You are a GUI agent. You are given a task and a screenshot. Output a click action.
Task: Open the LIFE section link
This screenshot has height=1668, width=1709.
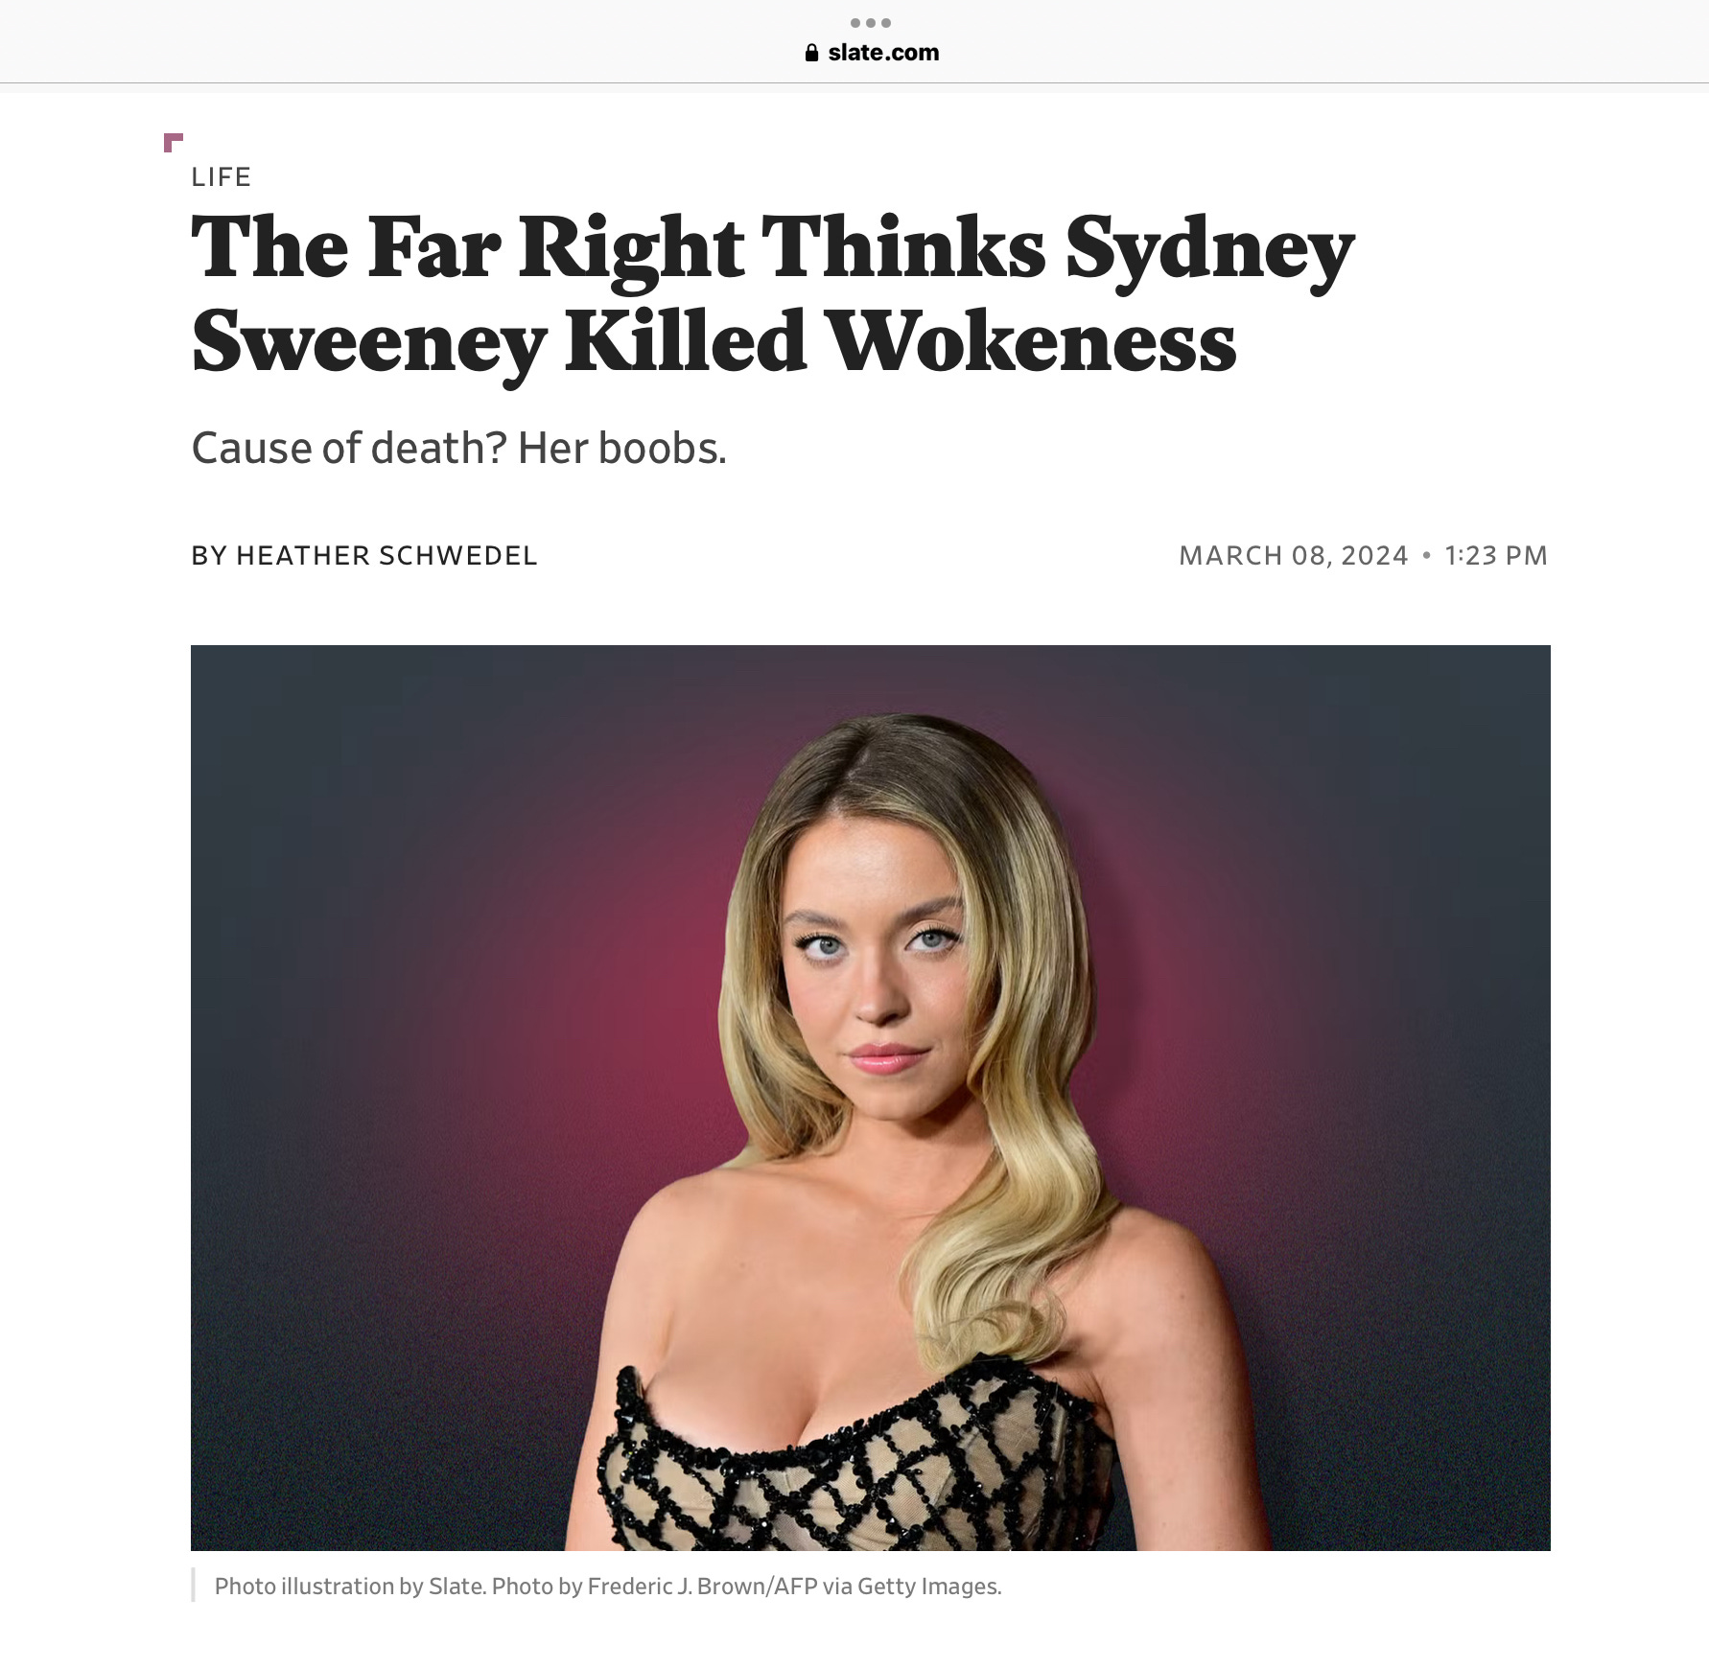pyautogui.click(x=222, y=176)
